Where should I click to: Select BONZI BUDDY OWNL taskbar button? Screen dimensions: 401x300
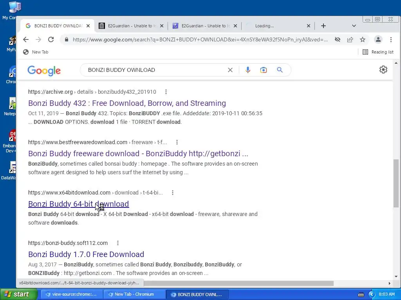tap(197, 295)
